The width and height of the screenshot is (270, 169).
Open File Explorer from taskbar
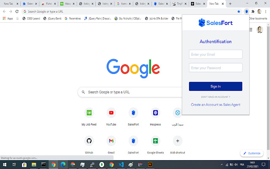pos(34,164)
